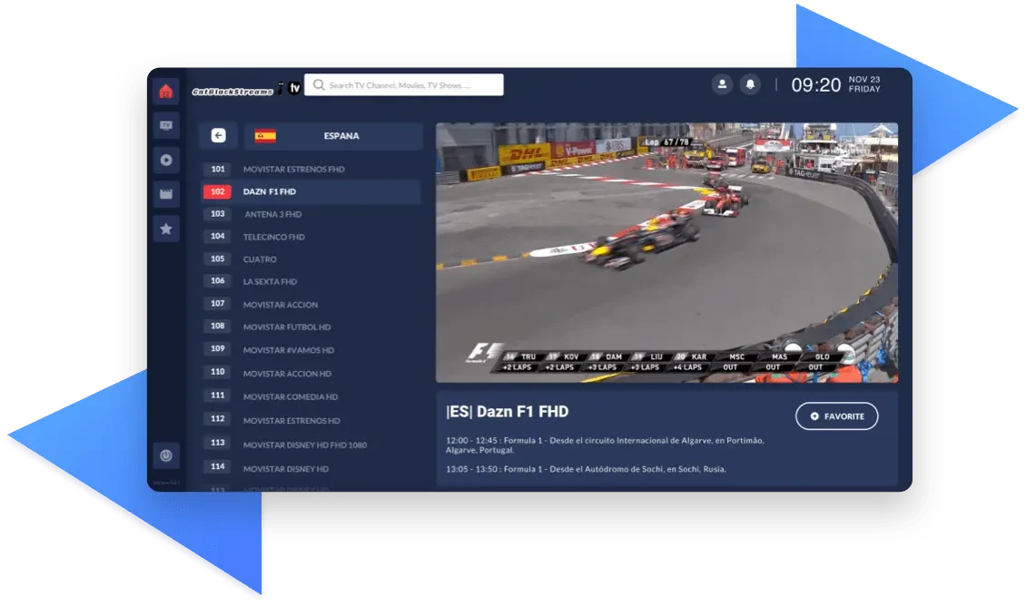Click the Search TV Channel field

click(404, 85)
